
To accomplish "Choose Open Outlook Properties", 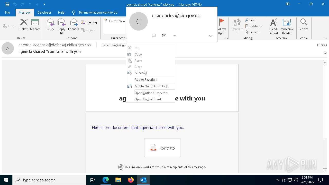I will (x=151, y=93).
